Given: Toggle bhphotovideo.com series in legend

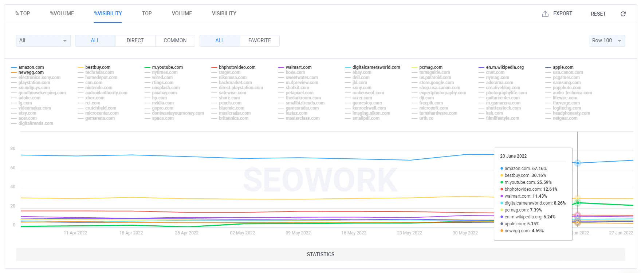Looking at the screenshot, I should pos(233,67).
